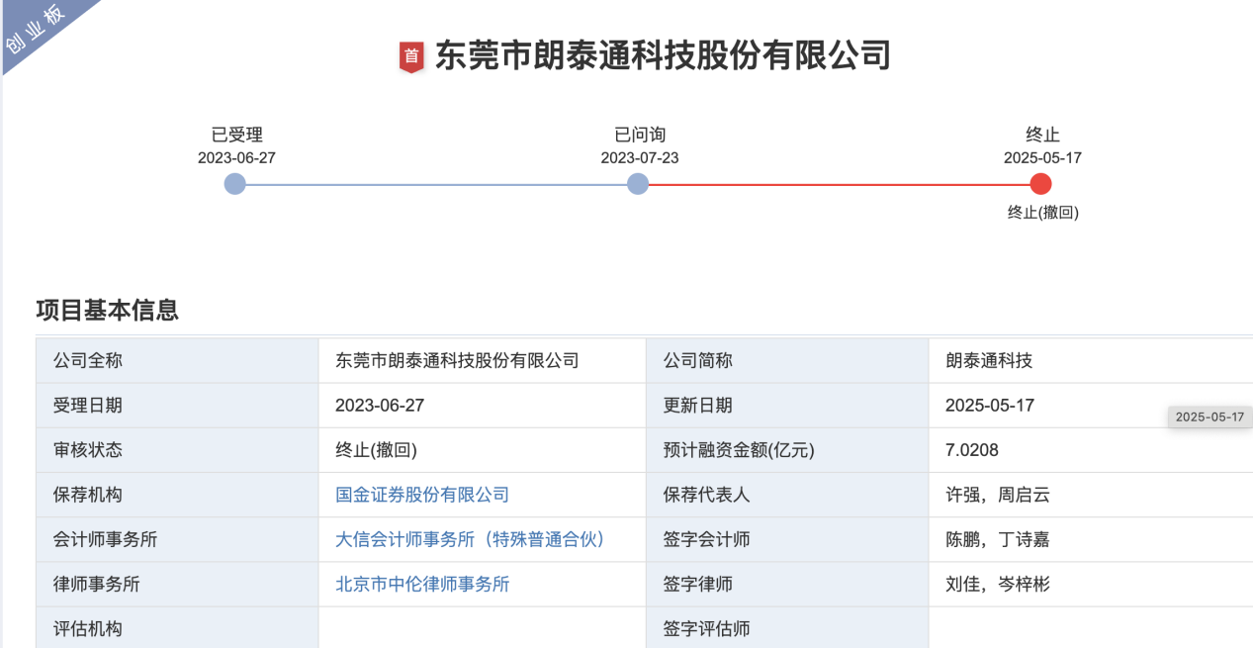
Task: Click the 已受理 stage label
Action: [237, 135]
